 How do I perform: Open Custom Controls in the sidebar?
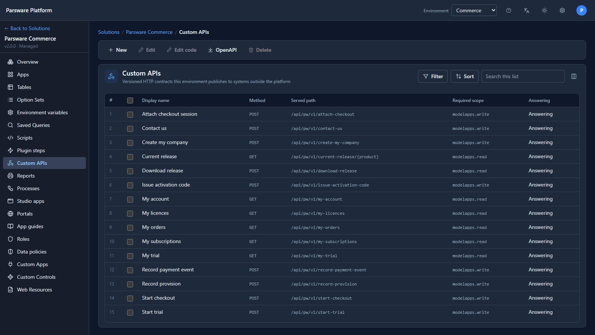click(44, 277)
